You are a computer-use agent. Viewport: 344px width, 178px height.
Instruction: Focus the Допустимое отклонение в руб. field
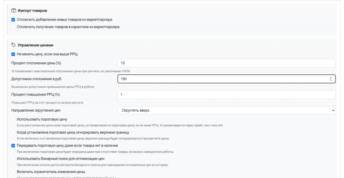click(226, 79)
